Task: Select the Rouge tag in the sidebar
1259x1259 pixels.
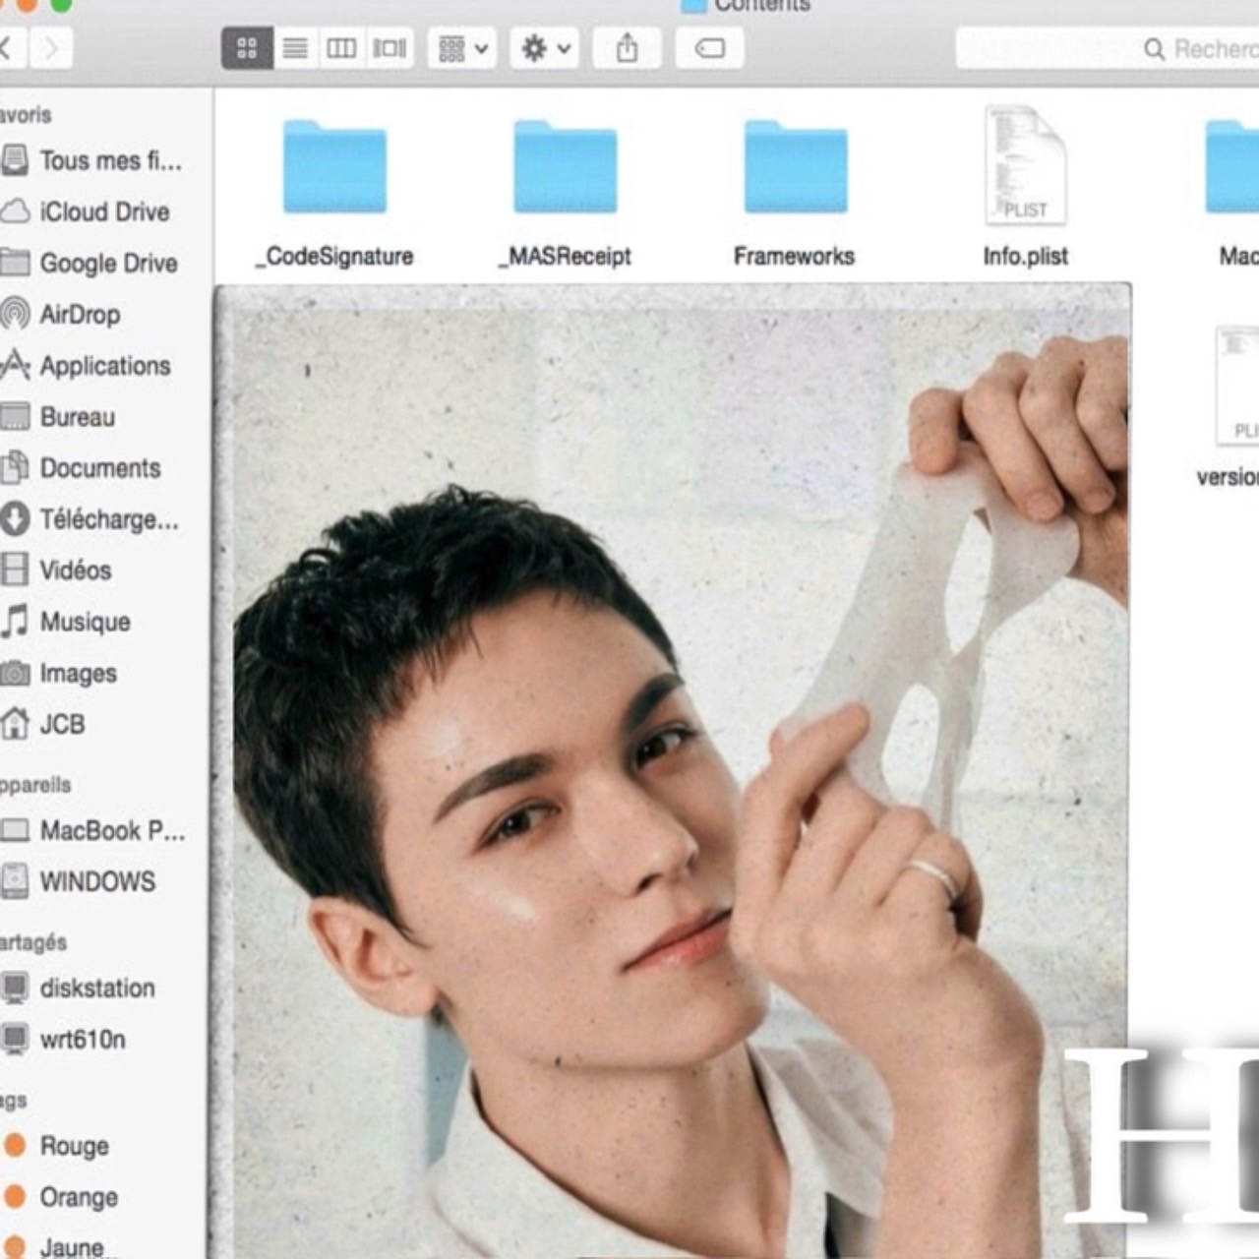Action: point(74,1145)
